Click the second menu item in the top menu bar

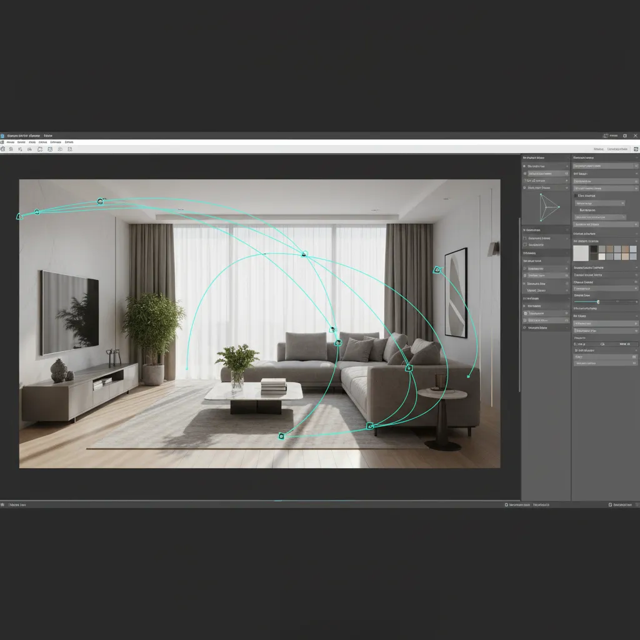coord(21,142)
